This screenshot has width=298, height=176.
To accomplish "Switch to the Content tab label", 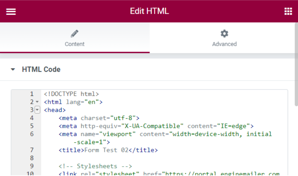I will click(x=74, y=44).
